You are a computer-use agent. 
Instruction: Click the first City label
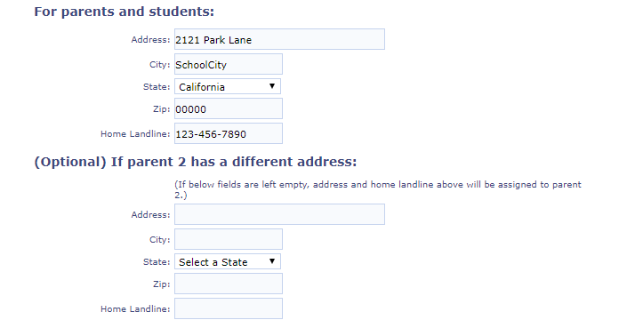159,64
